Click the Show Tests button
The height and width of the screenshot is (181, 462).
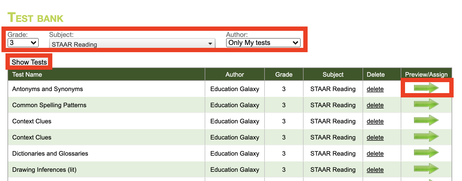point(29,62)
